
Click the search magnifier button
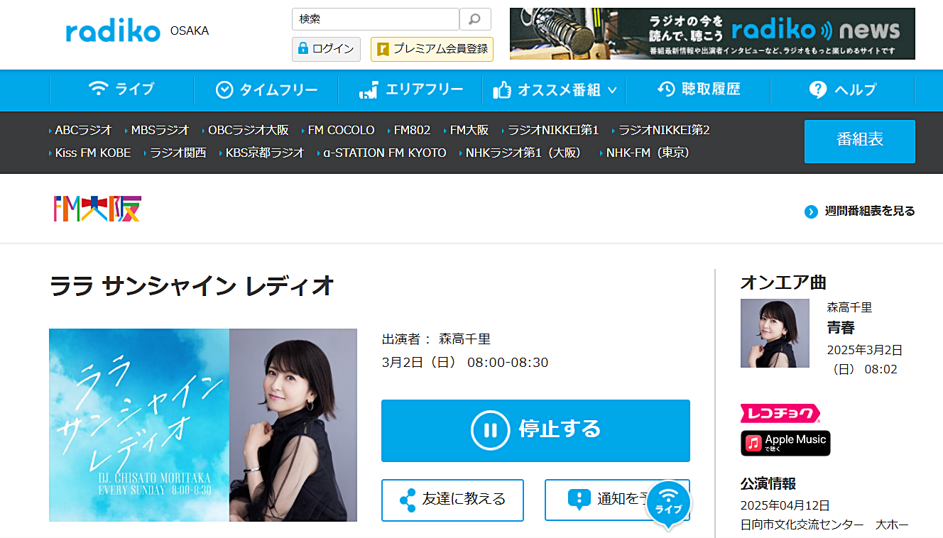pos(475,19)
